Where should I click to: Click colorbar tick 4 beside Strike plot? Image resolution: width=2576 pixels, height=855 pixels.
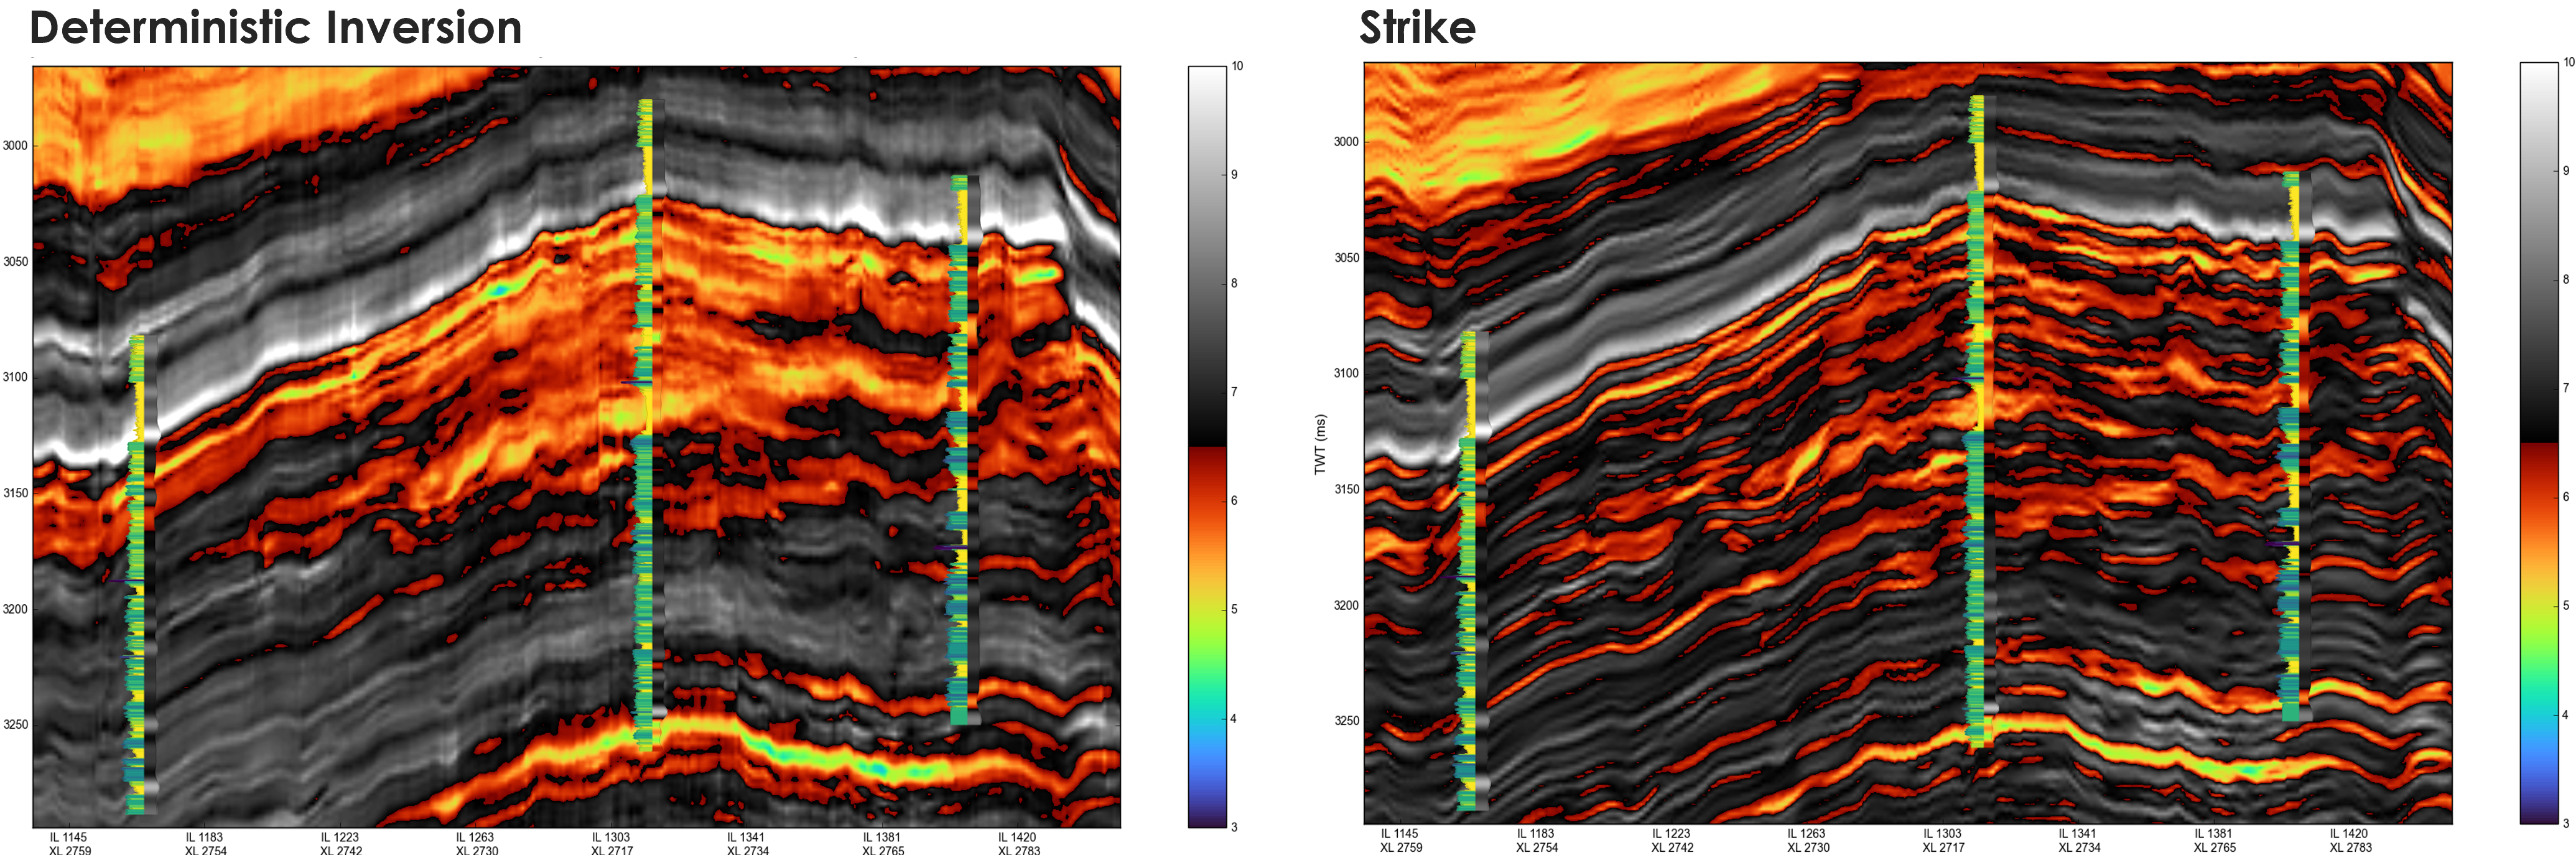click(2566, 715)
